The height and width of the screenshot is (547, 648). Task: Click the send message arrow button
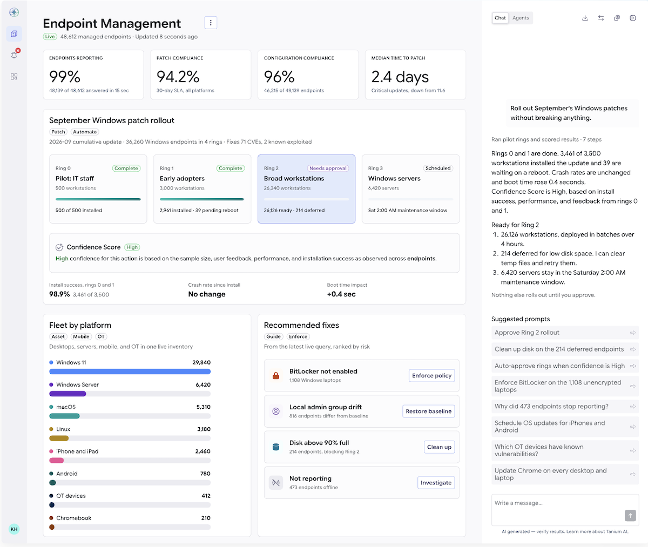[x=630, y=516]
